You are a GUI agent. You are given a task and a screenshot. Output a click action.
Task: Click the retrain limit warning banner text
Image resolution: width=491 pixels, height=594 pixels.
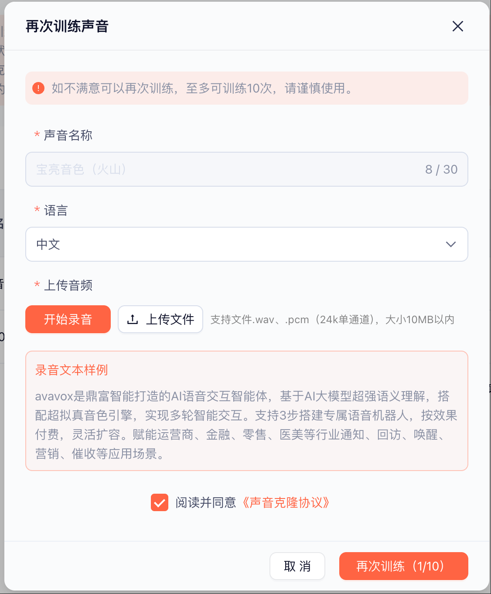click(x=202, y=88)
